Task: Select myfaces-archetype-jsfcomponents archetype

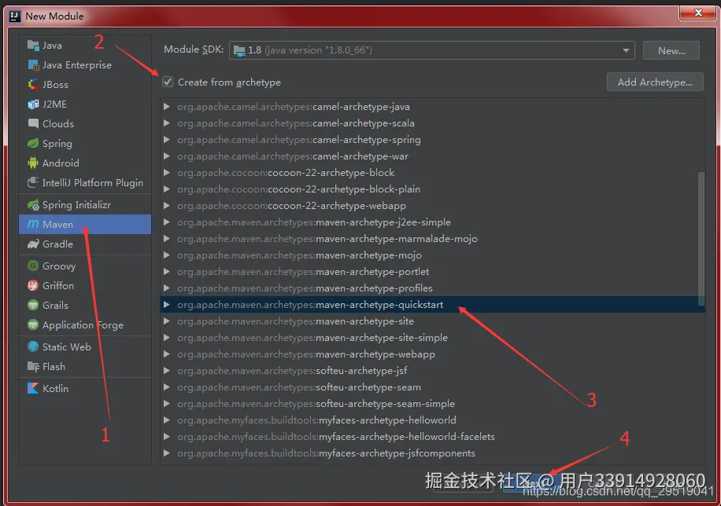Action: point(432,453)
